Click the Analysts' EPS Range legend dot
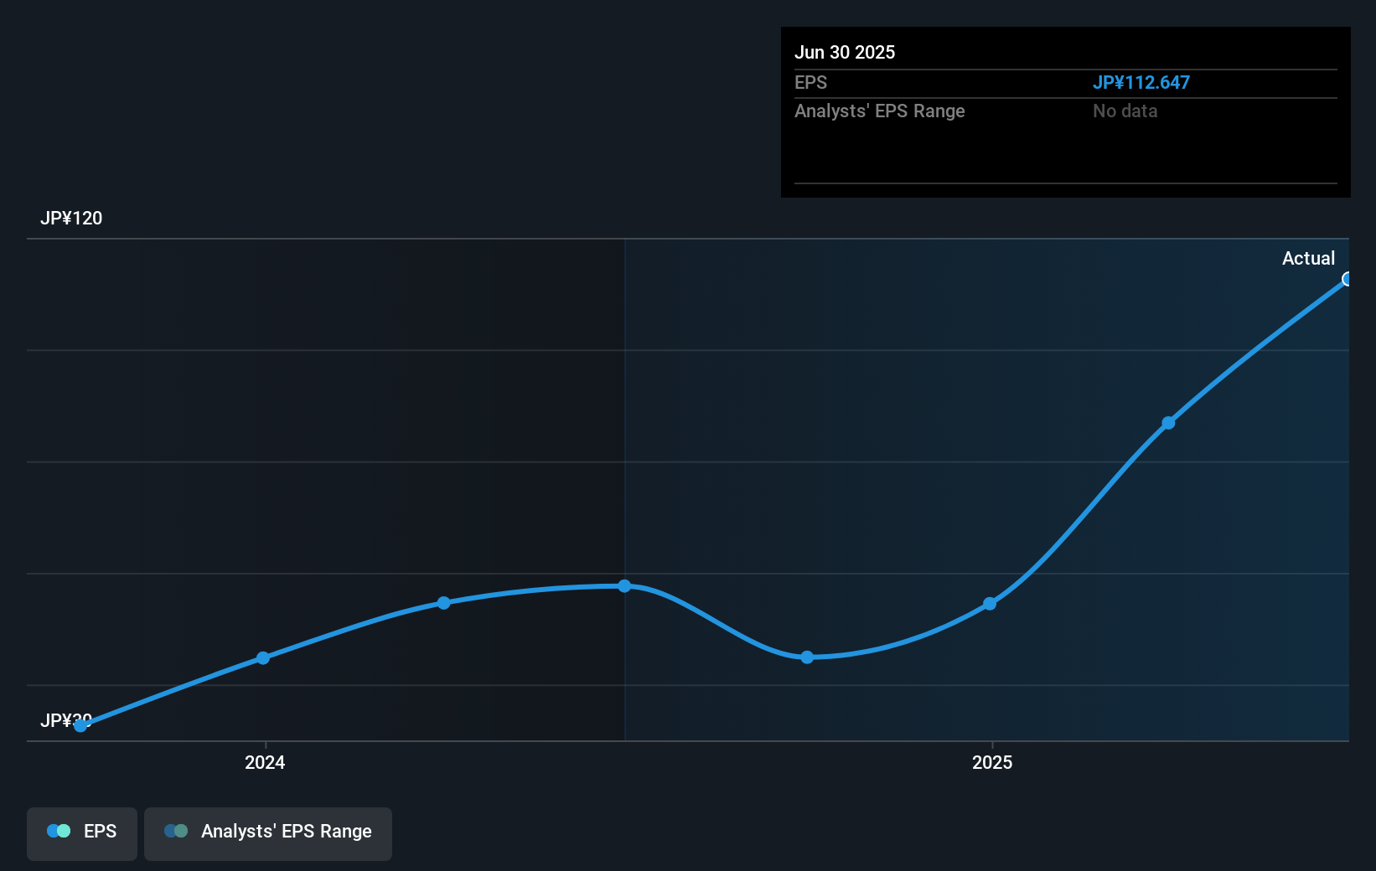Viewport: 1376px width, 871px height. click(x=175, y=831)
